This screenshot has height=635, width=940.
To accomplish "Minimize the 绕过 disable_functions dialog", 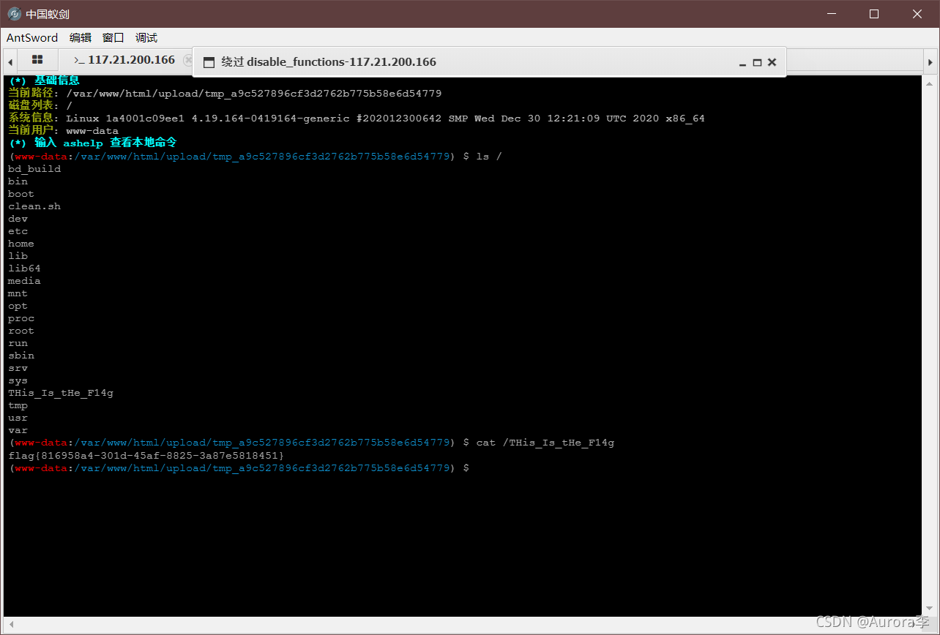I will click(x=743, y=62).
